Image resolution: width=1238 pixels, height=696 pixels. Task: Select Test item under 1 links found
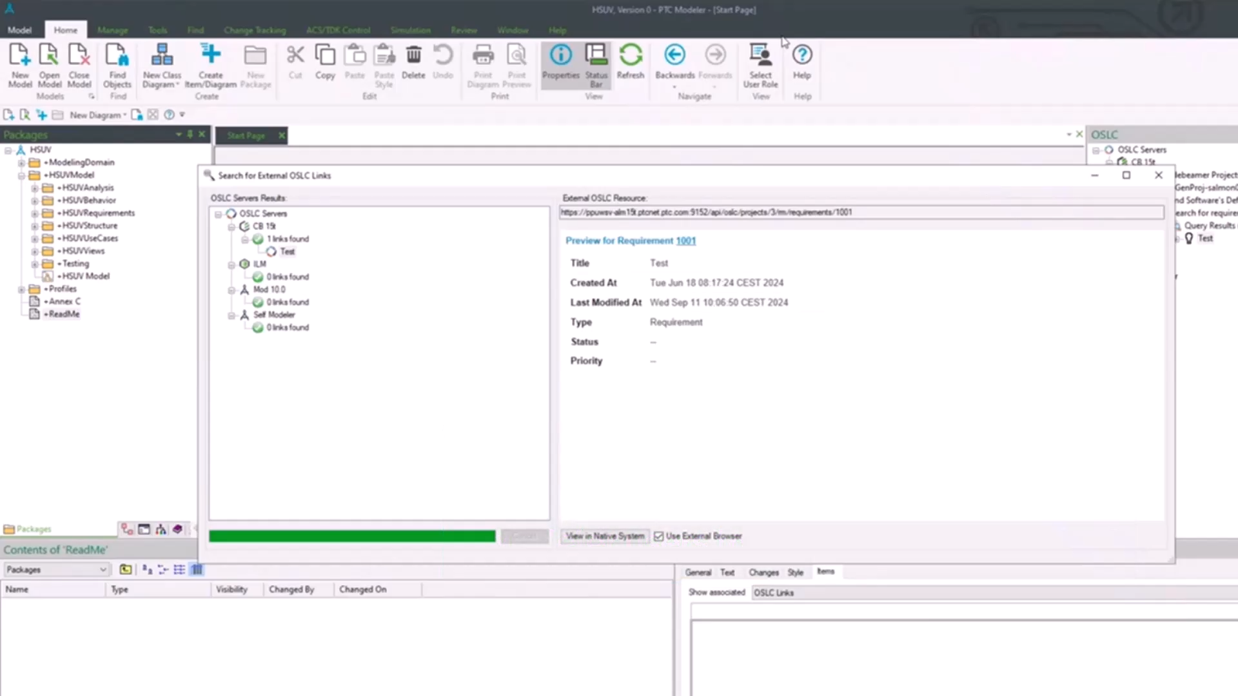tap(287, 252)
